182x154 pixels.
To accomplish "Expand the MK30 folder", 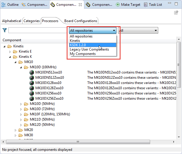I will click(x=15, y=135).
